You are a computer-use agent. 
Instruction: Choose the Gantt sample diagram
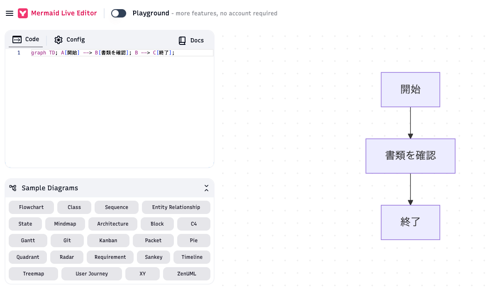tap(28, 241)
